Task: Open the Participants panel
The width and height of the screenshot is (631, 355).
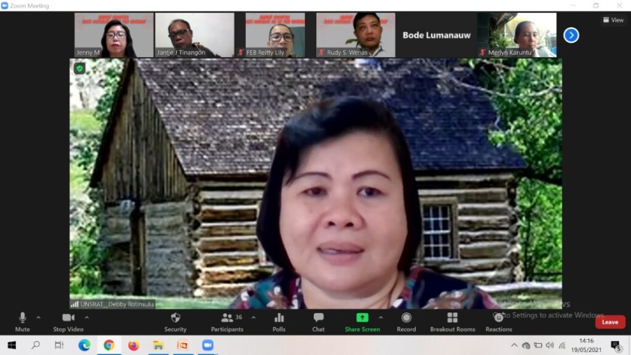Action: coord(227,322)
